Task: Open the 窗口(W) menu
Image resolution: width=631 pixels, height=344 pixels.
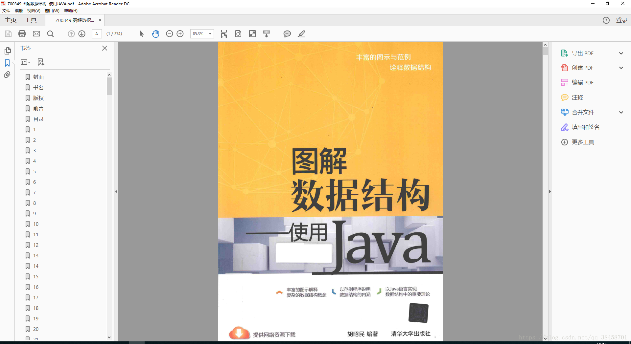Action: (52, 11)
